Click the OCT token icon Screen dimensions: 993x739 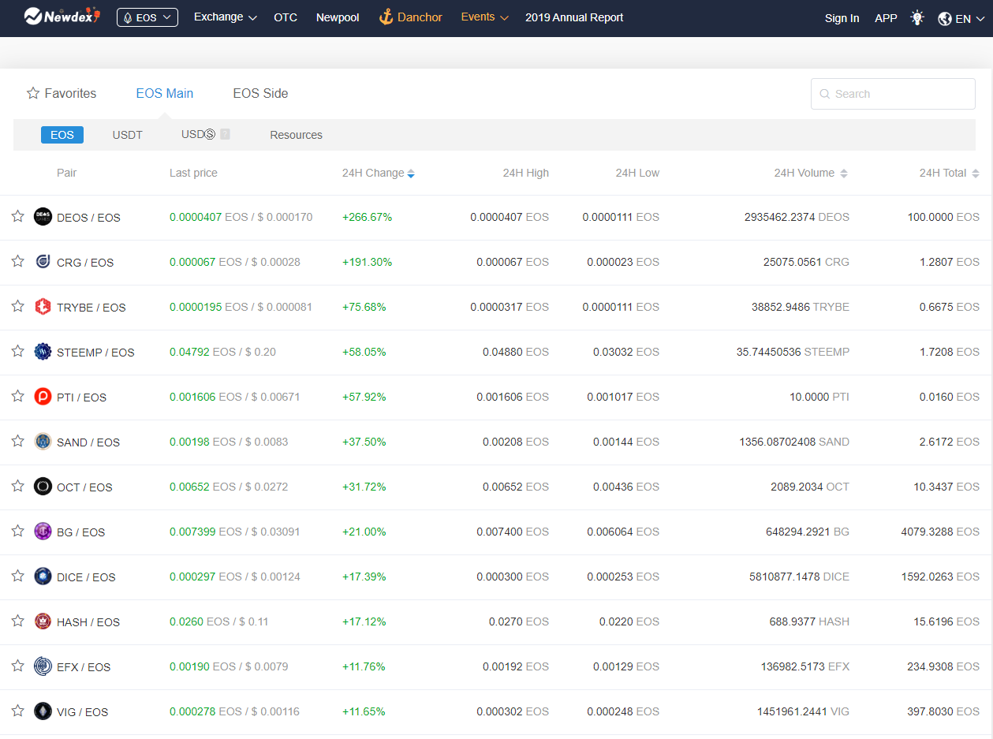(x=43, y=487)
